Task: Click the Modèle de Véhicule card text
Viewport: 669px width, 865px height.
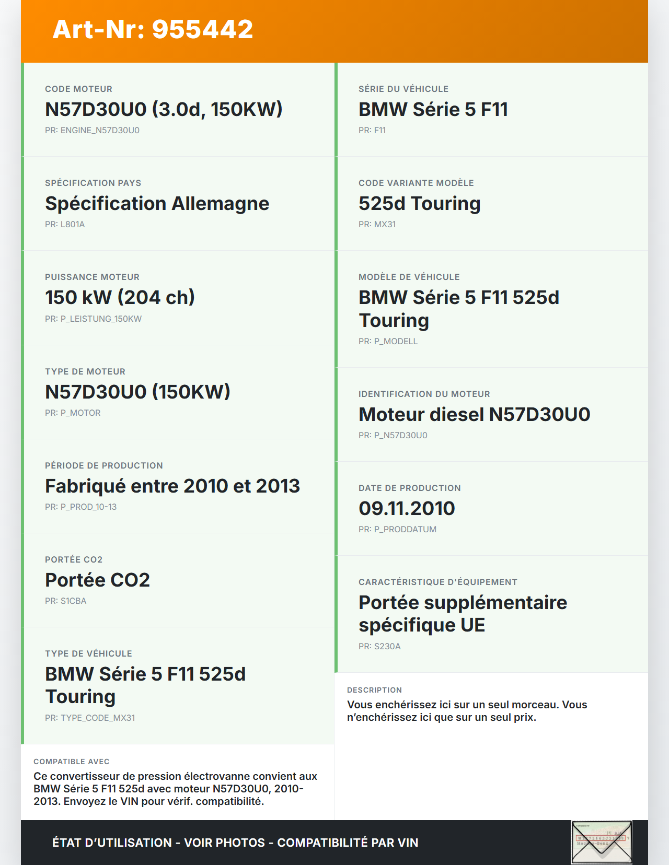Action: tap(458, 308)
